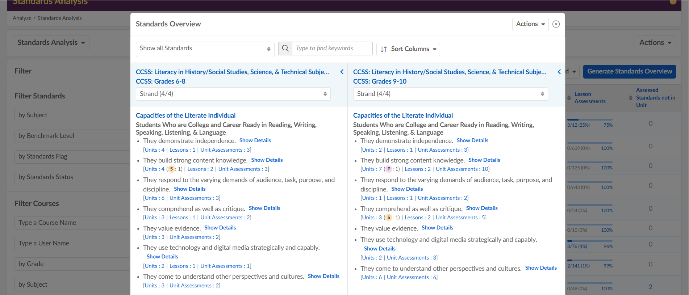Image resolution: width=689 pixels, height=295 pixels.
Task: Open Strand (4/4) selector for Grades 9-10
Action: click(450, 94)
